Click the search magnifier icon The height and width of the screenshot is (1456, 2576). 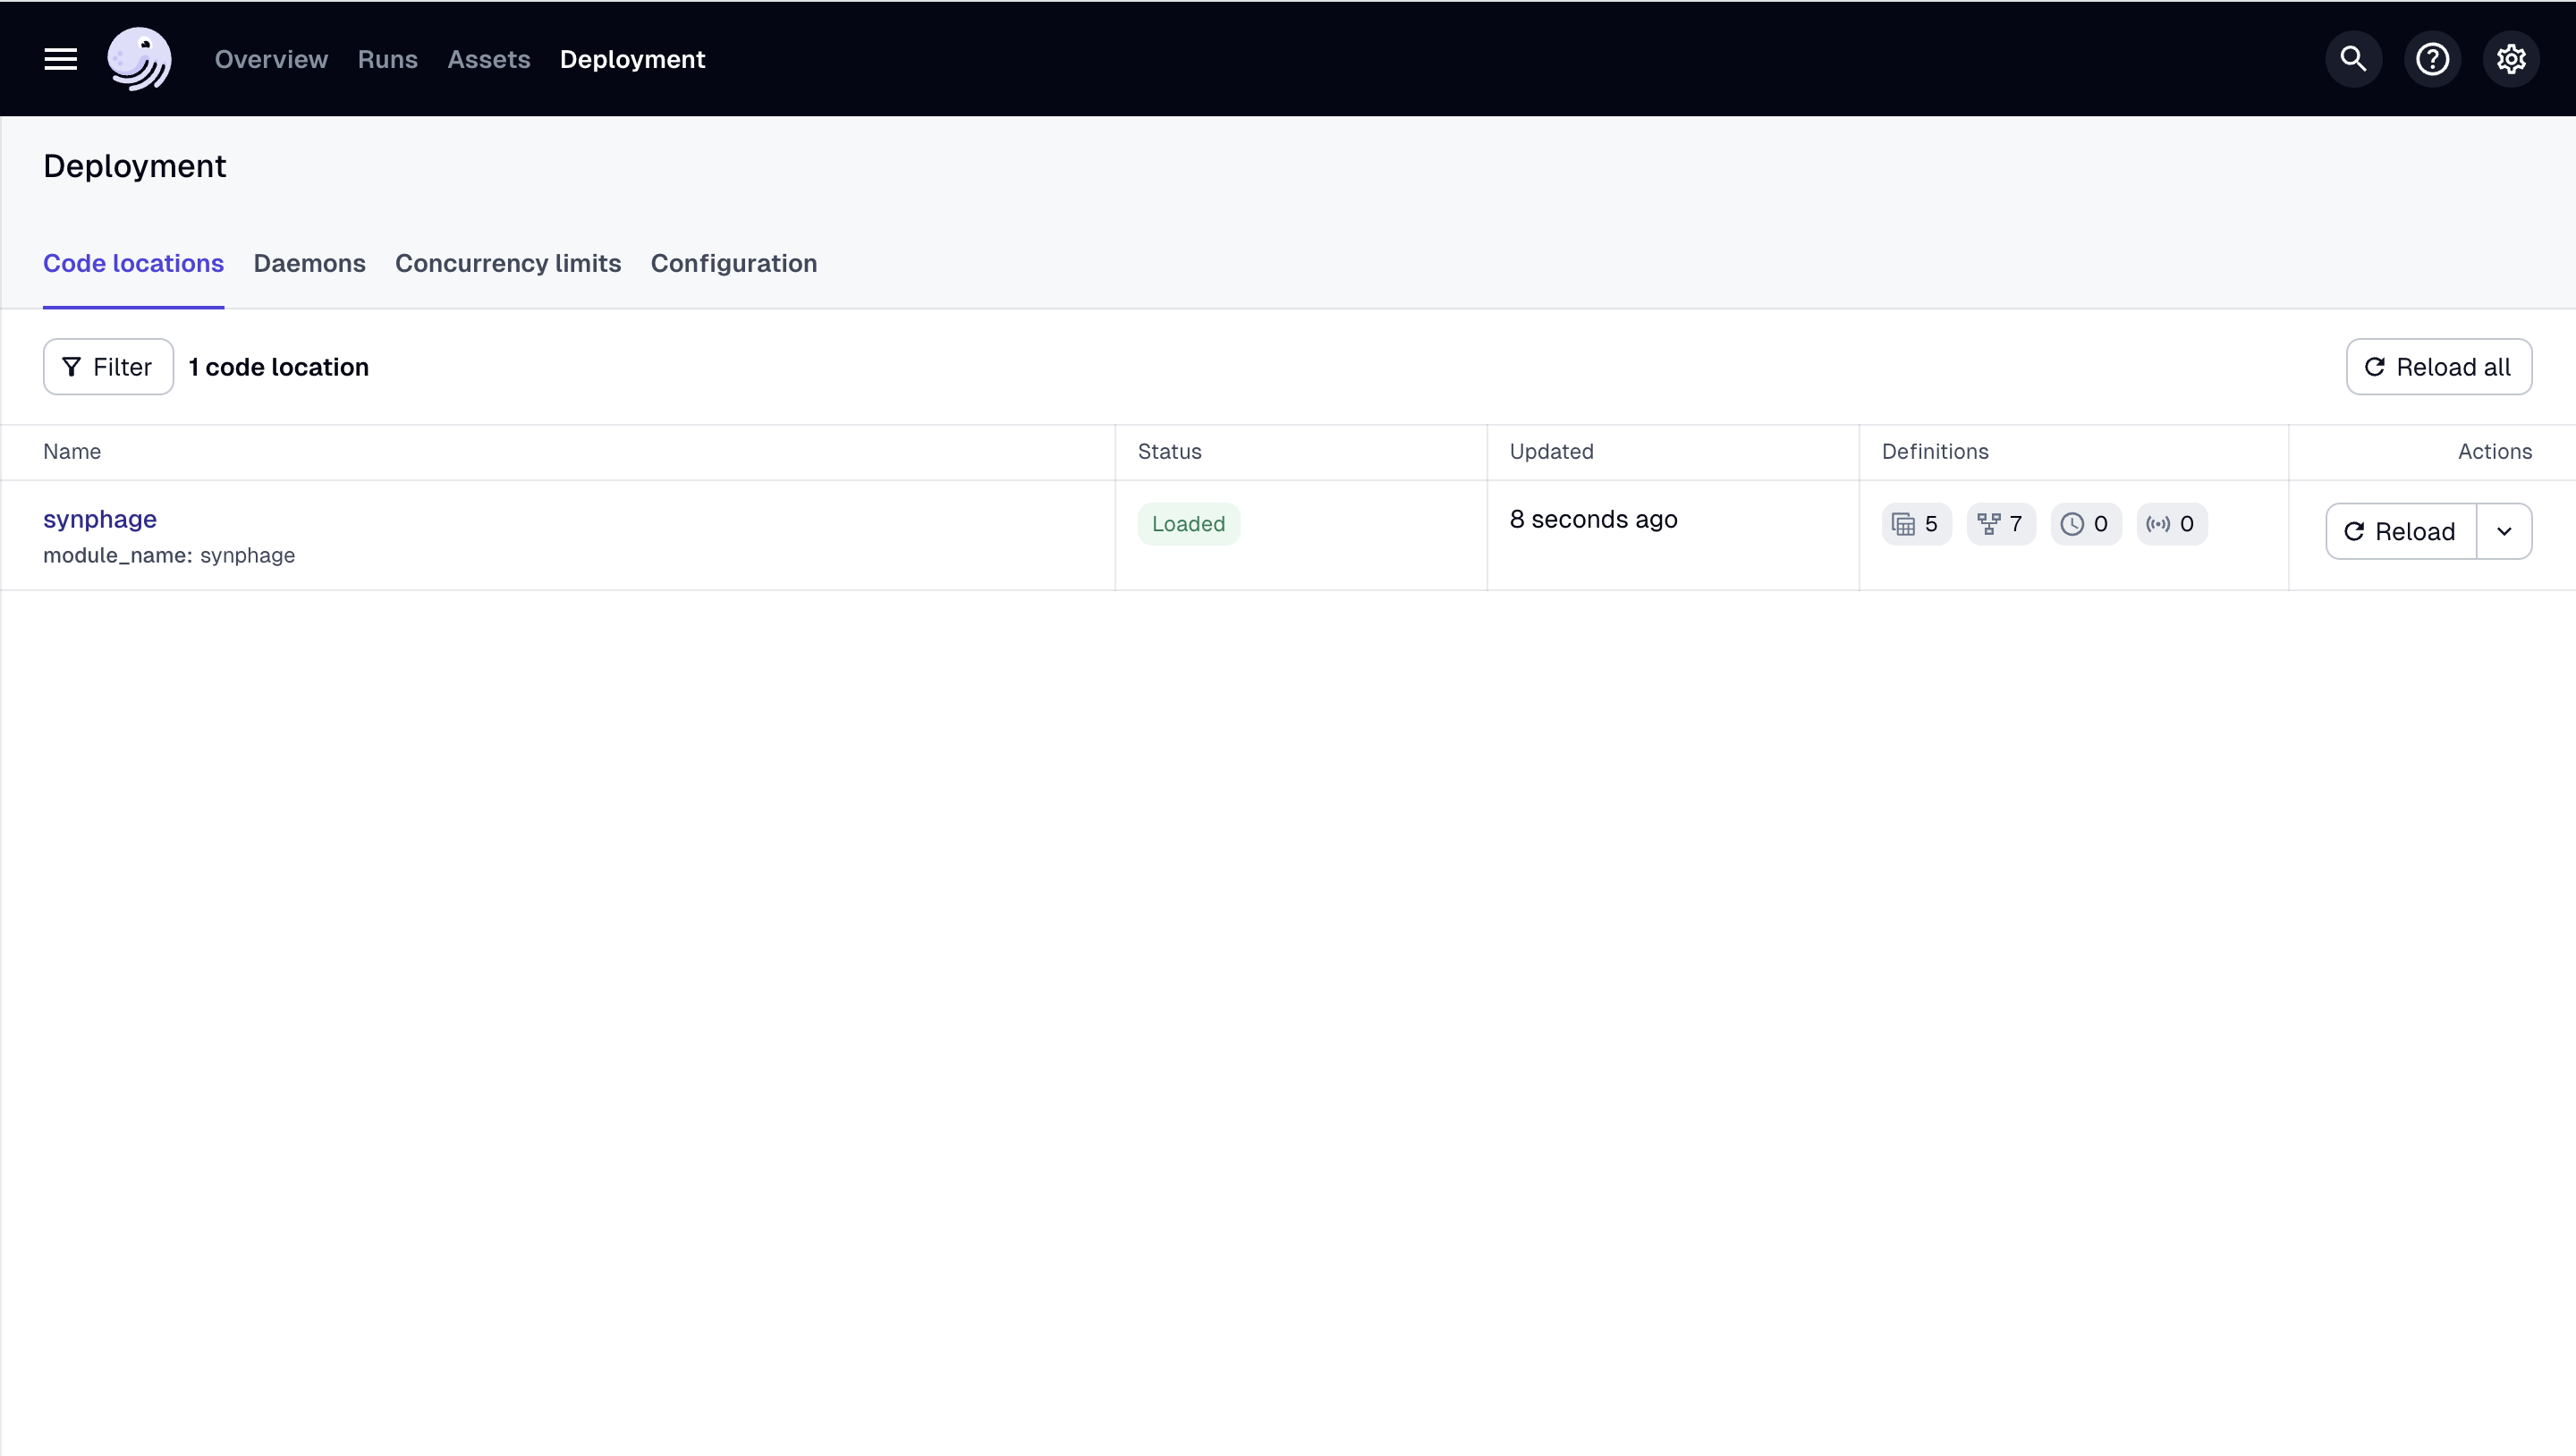click(2357, 58)
